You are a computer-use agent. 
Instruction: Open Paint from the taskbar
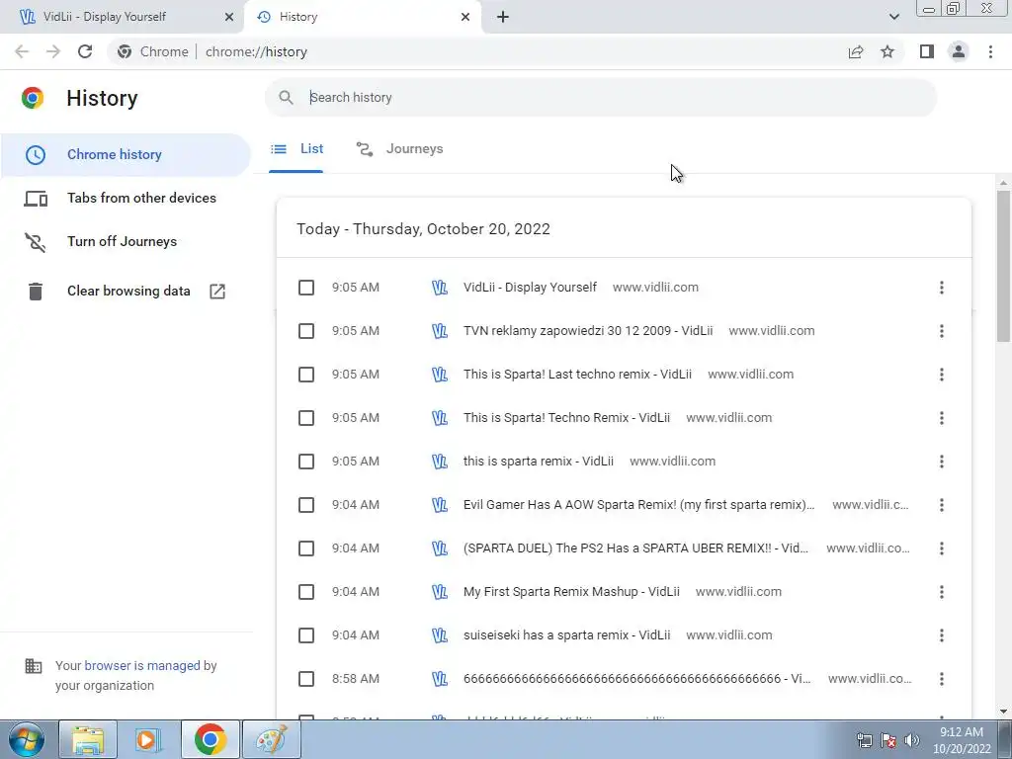point(271,739)
